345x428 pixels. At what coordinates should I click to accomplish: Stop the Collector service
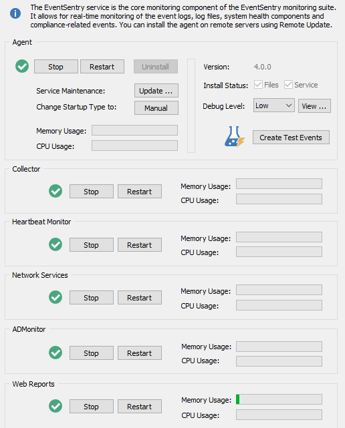pos(92,192)
